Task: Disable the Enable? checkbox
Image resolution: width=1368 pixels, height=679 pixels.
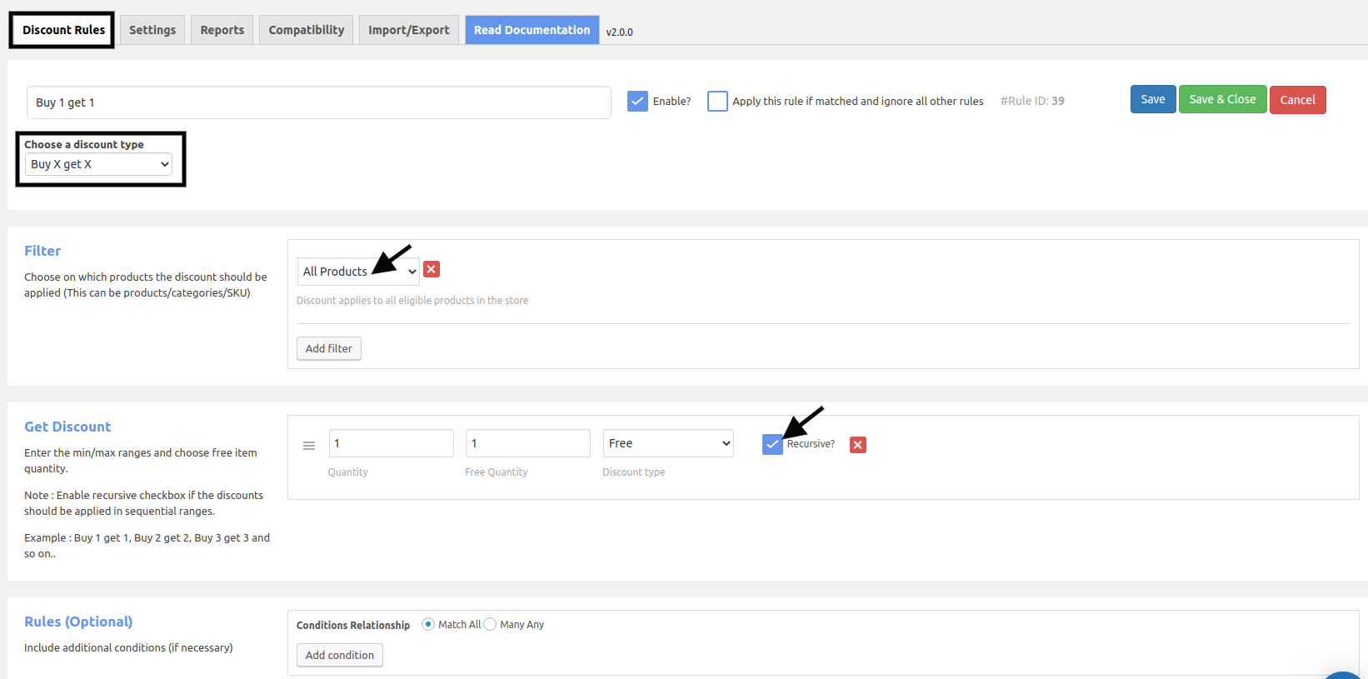Action: [x=637, y=102]
